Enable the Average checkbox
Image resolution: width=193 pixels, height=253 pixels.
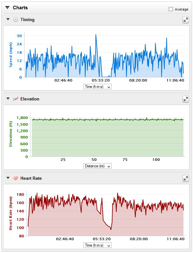point(171,9)
